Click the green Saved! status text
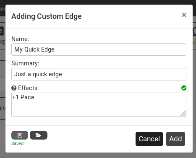Screen dimensions: 196x158 point(18,143)
